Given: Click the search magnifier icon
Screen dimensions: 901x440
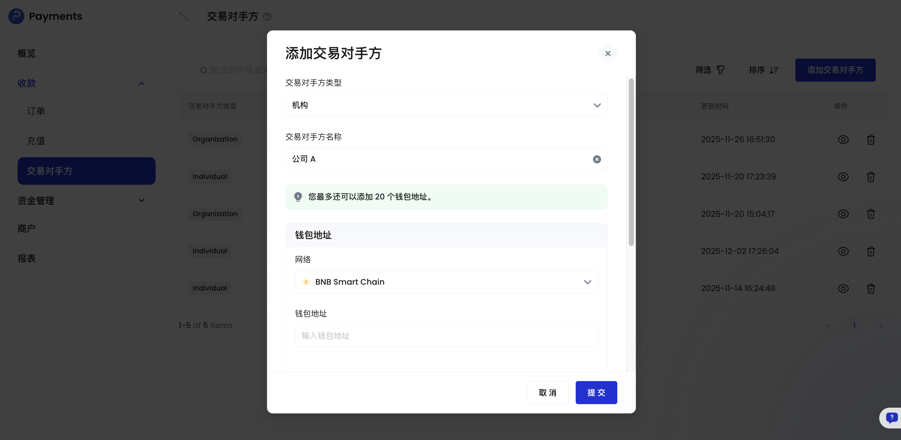Looking at the screenshot, I should click(x=204, y=70).
